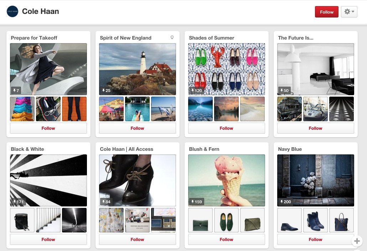The height and width of the screenshot is (251, 367).
Task: Open the lobster and loafers cover image
Action: (x=227, y=69)
